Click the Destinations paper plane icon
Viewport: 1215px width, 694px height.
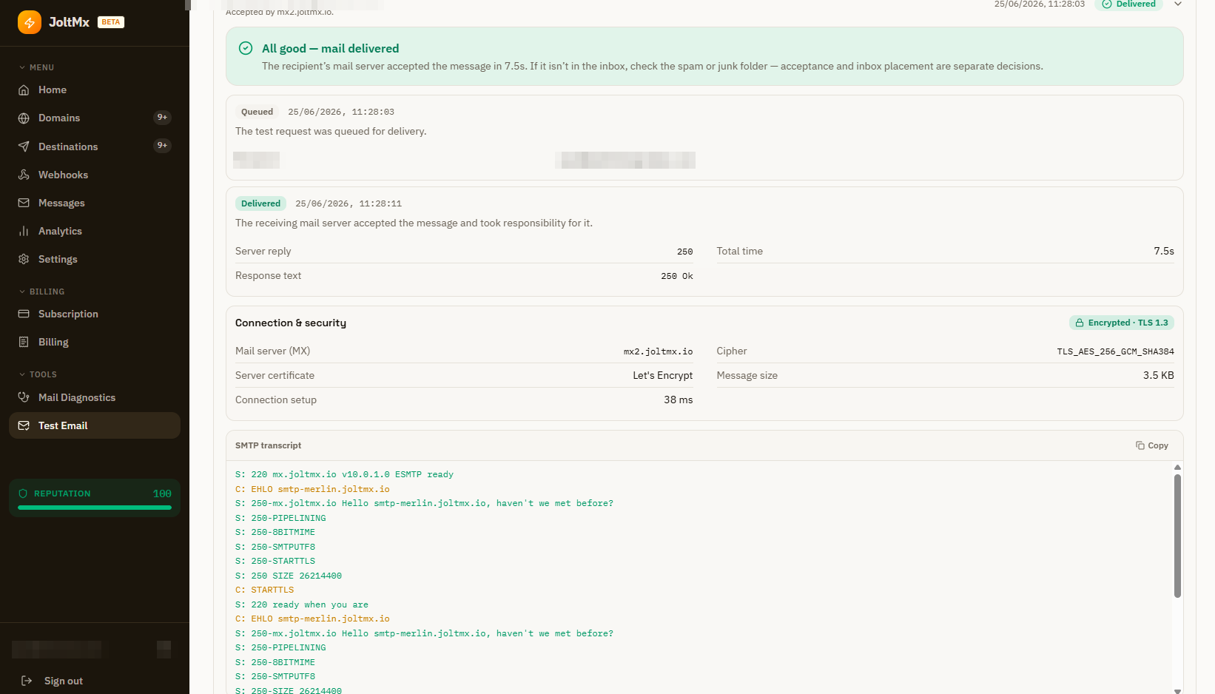(x=24, y=146)
